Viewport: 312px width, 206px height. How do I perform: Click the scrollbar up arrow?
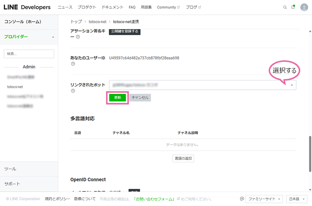[x=310, y=31]
